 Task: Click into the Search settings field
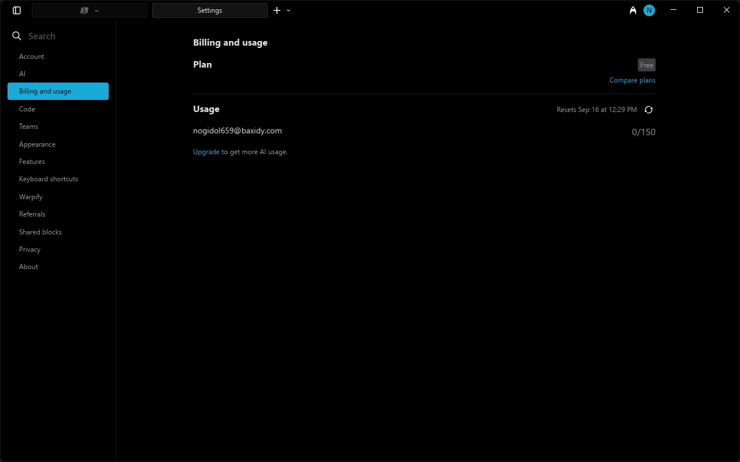(64, 36)
